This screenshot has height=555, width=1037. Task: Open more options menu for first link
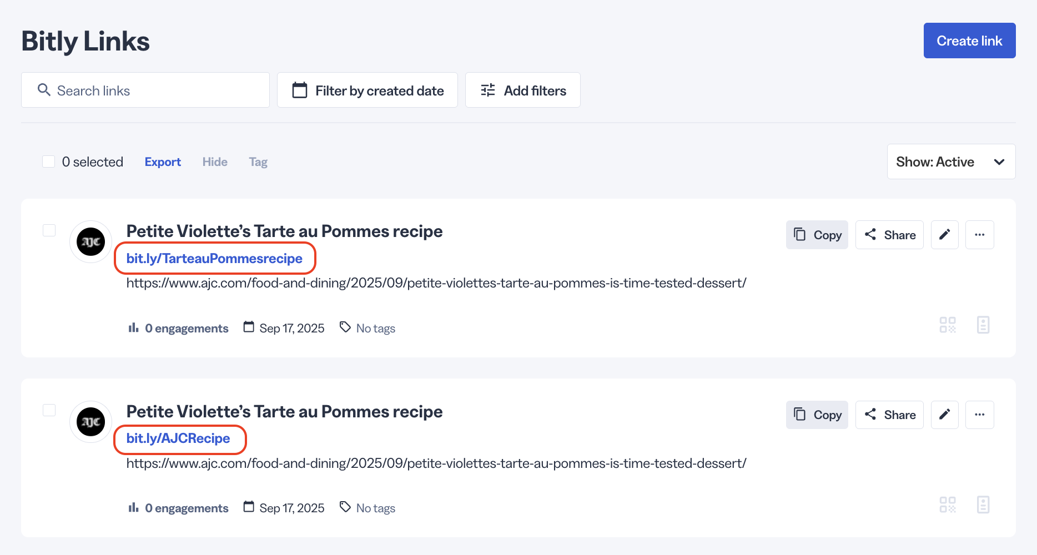[x=979, y=234]
